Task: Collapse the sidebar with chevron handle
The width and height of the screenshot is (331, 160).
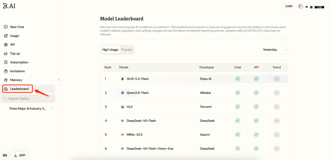Action: coord(59,80)
